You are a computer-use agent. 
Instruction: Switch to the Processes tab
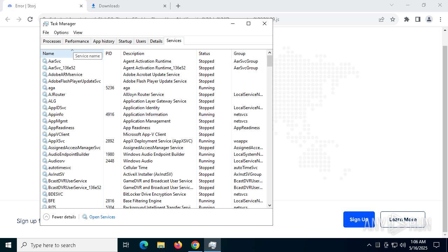[x=52, y=41]
